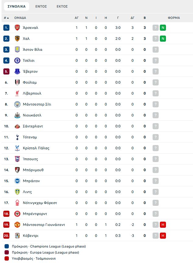Viewport: 193px width, 263px height.
Task: Click Arsenal's green N form badge
Action: [x=163, y=28]
